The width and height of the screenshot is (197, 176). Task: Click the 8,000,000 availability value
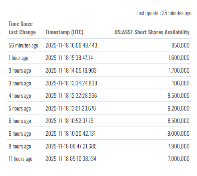(178, 134)
